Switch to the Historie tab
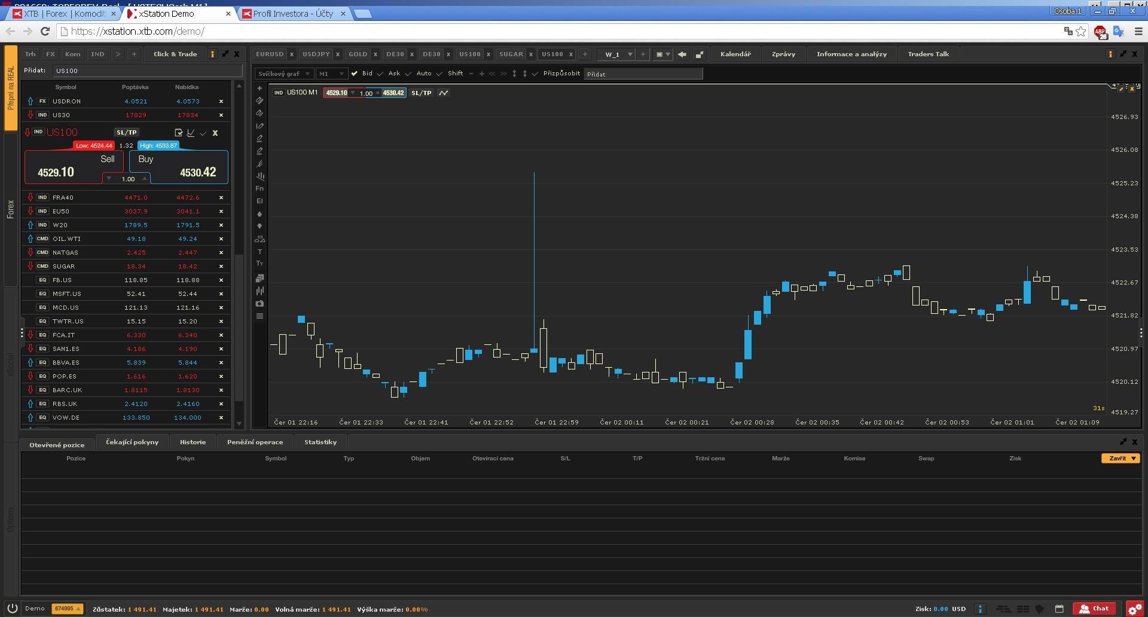This screenshot has width=1148, height=617. click(x=193, y=442)
